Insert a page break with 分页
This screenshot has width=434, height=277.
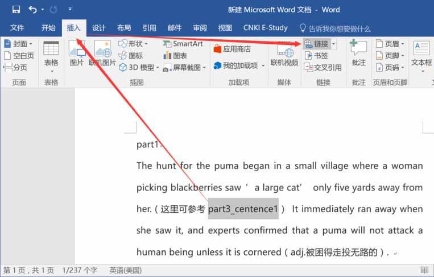(x=15, y=67)
